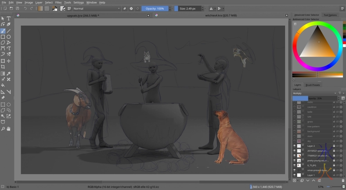The image size is (346, 190).
Task: Hide the Layer 2 layer
Action: click(295, 146)
